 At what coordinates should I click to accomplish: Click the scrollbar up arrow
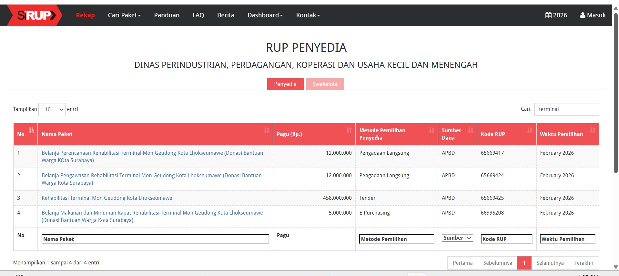[x=616, y=8]
